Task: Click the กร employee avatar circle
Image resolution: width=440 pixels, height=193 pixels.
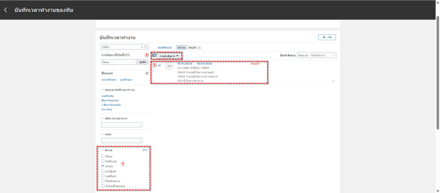Action: coord(169,67)
